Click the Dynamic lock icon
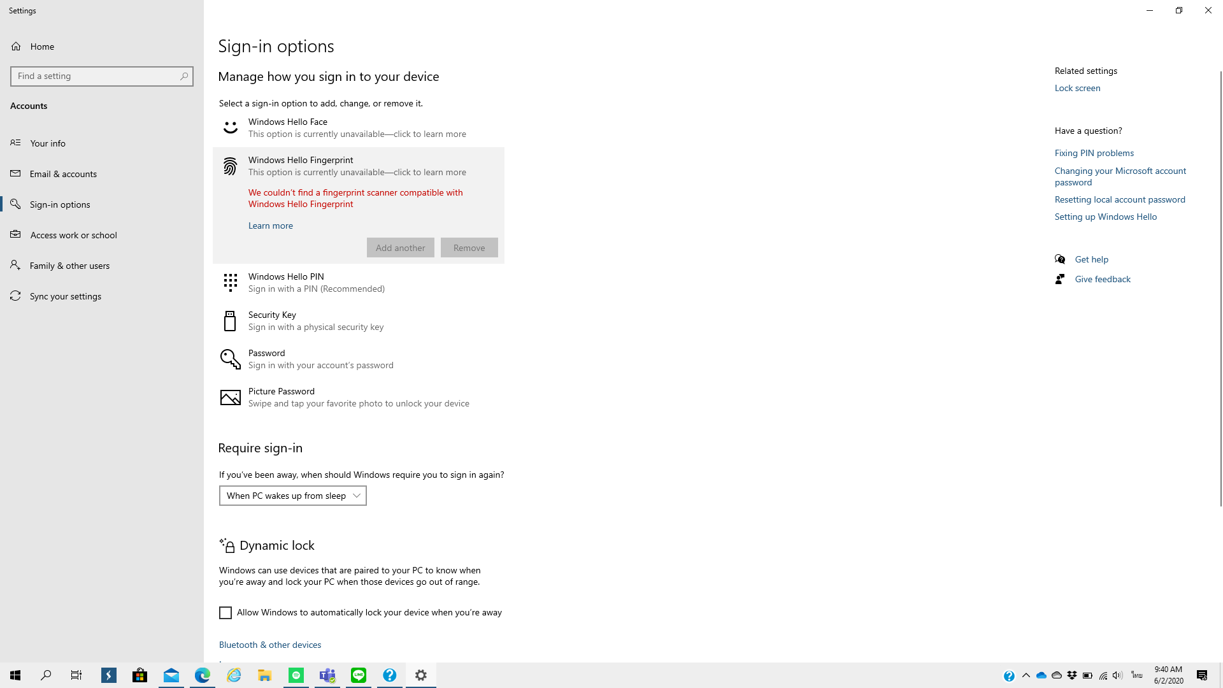The height and width of the screenshot is (688, 1223). point(227,545)
